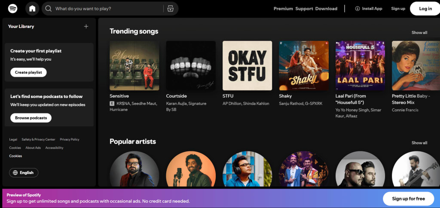
Task: Click the Create playlist button
Action: (x=28, y=73)
